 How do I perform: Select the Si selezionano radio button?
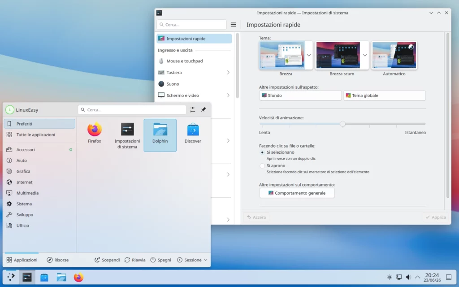point(262,152)
